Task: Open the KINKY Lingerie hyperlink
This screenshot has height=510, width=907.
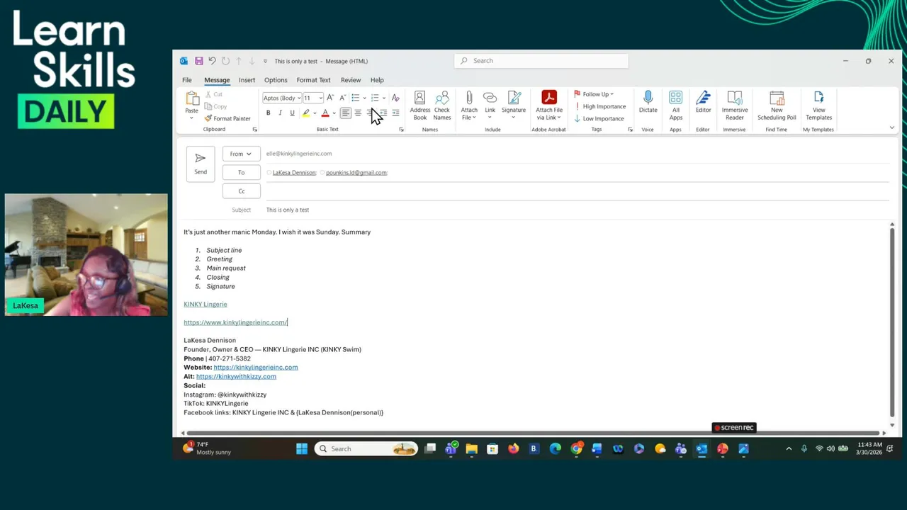Action: [205, 304]
